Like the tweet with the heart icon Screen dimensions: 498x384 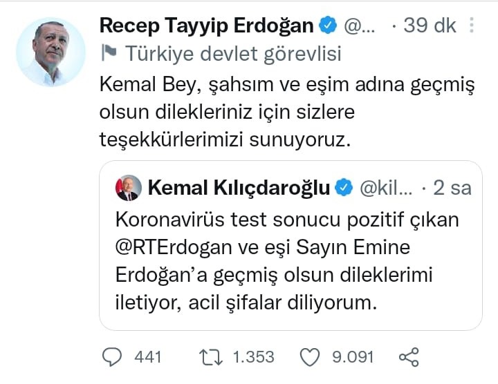point(309,356)
